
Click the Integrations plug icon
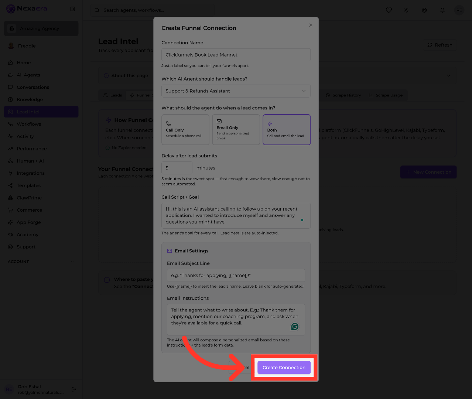pyautogui.click(x=10, y=173)
